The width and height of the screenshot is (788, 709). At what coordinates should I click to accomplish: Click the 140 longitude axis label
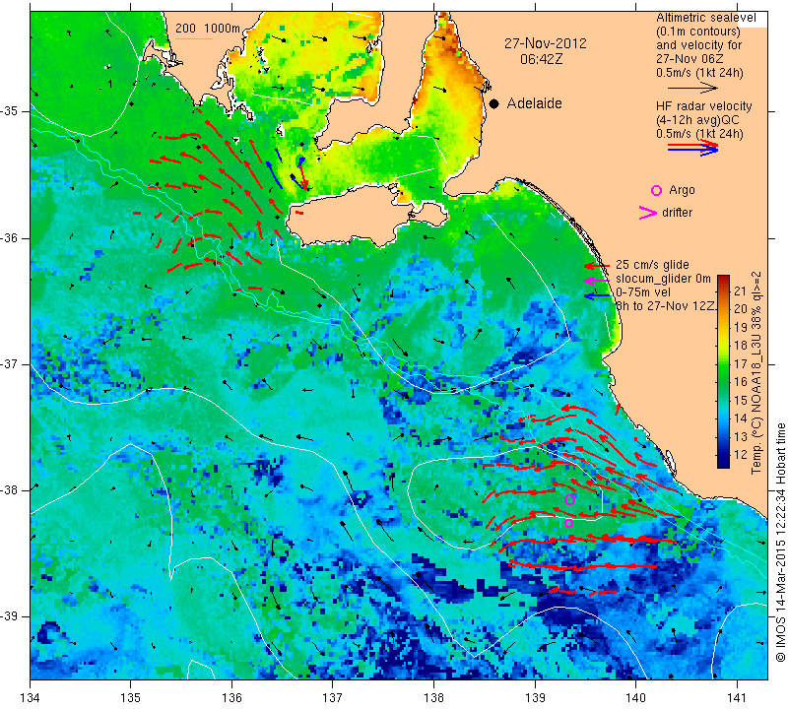pos(635,697)
